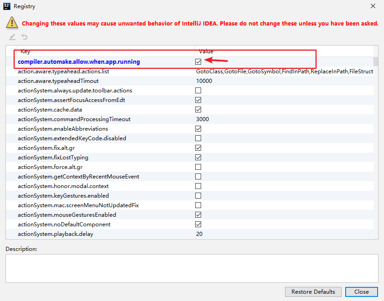The image size is (384, 301).
Task: Select actionSystem.cache.data key text
Action: point(50,110)
